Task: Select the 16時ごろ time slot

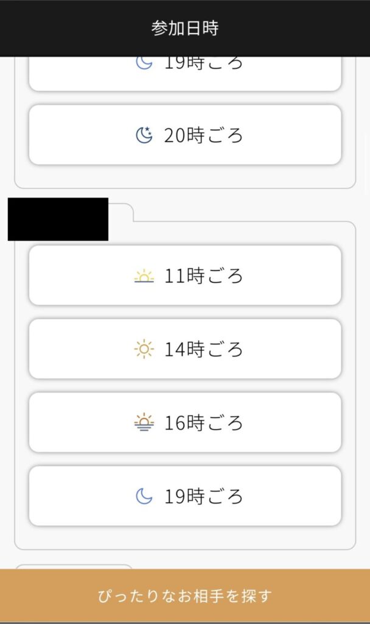Action: click(x=185, y=422)
